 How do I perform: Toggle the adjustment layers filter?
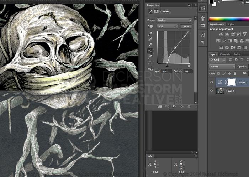[236, 59]
